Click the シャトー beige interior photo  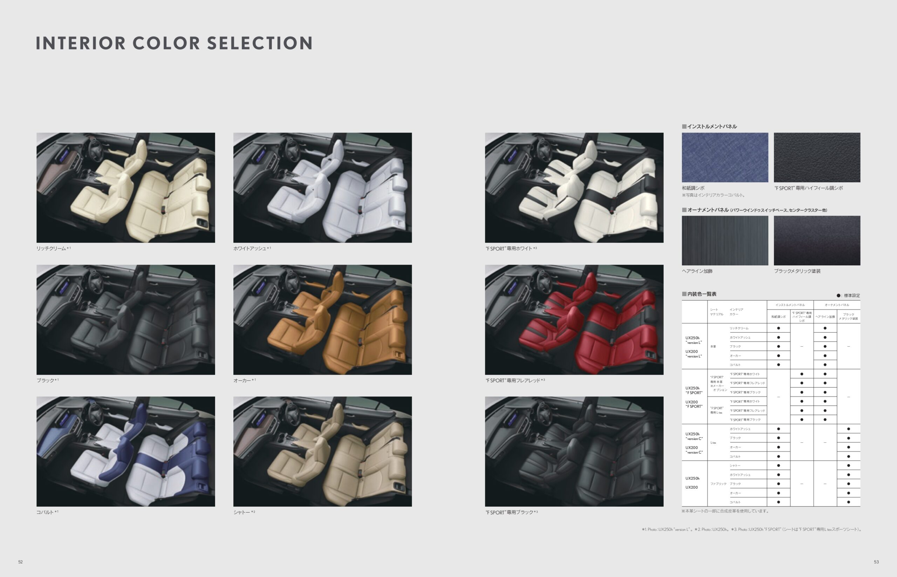click(322, 452)
